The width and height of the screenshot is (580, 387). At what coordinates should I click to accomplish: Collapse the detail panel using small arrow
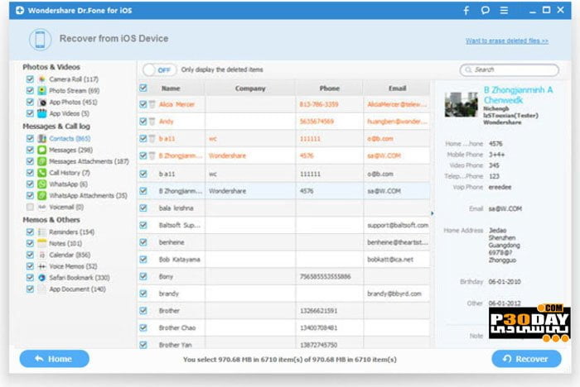[x=432, y=213]
